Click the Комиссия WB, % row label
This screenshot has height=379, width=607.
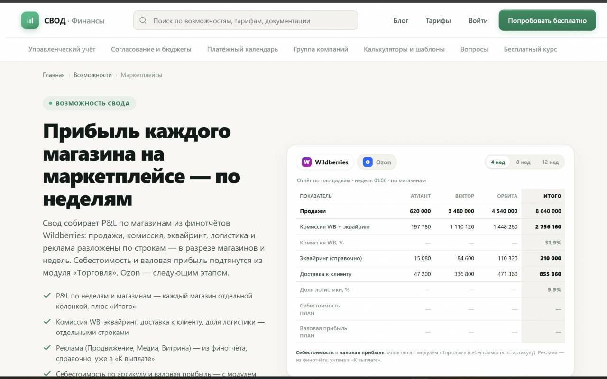(322, 242)
